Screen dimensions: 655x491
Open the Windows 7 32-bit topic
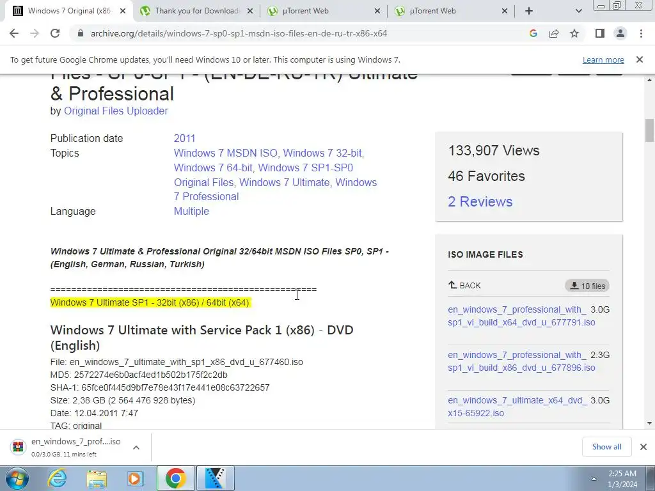[322, 153]
